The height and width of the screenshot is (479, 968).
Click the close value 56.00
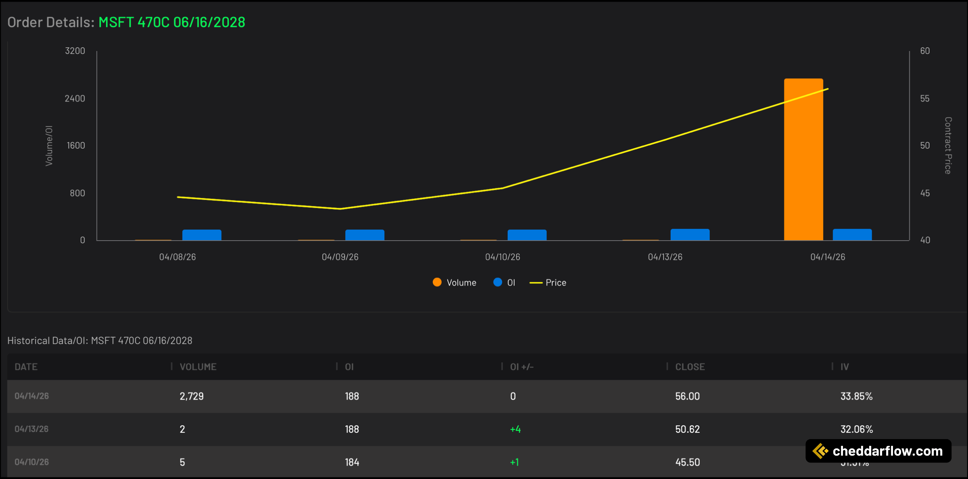[687, 396]
